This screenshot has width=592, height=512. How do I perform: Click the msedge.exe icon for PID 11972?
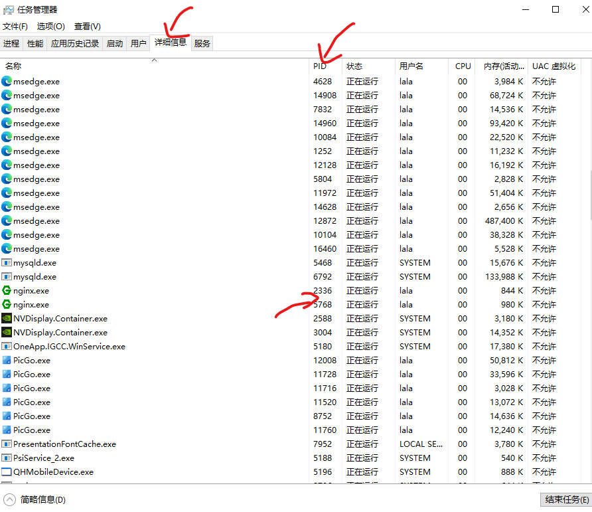point(7,193)
